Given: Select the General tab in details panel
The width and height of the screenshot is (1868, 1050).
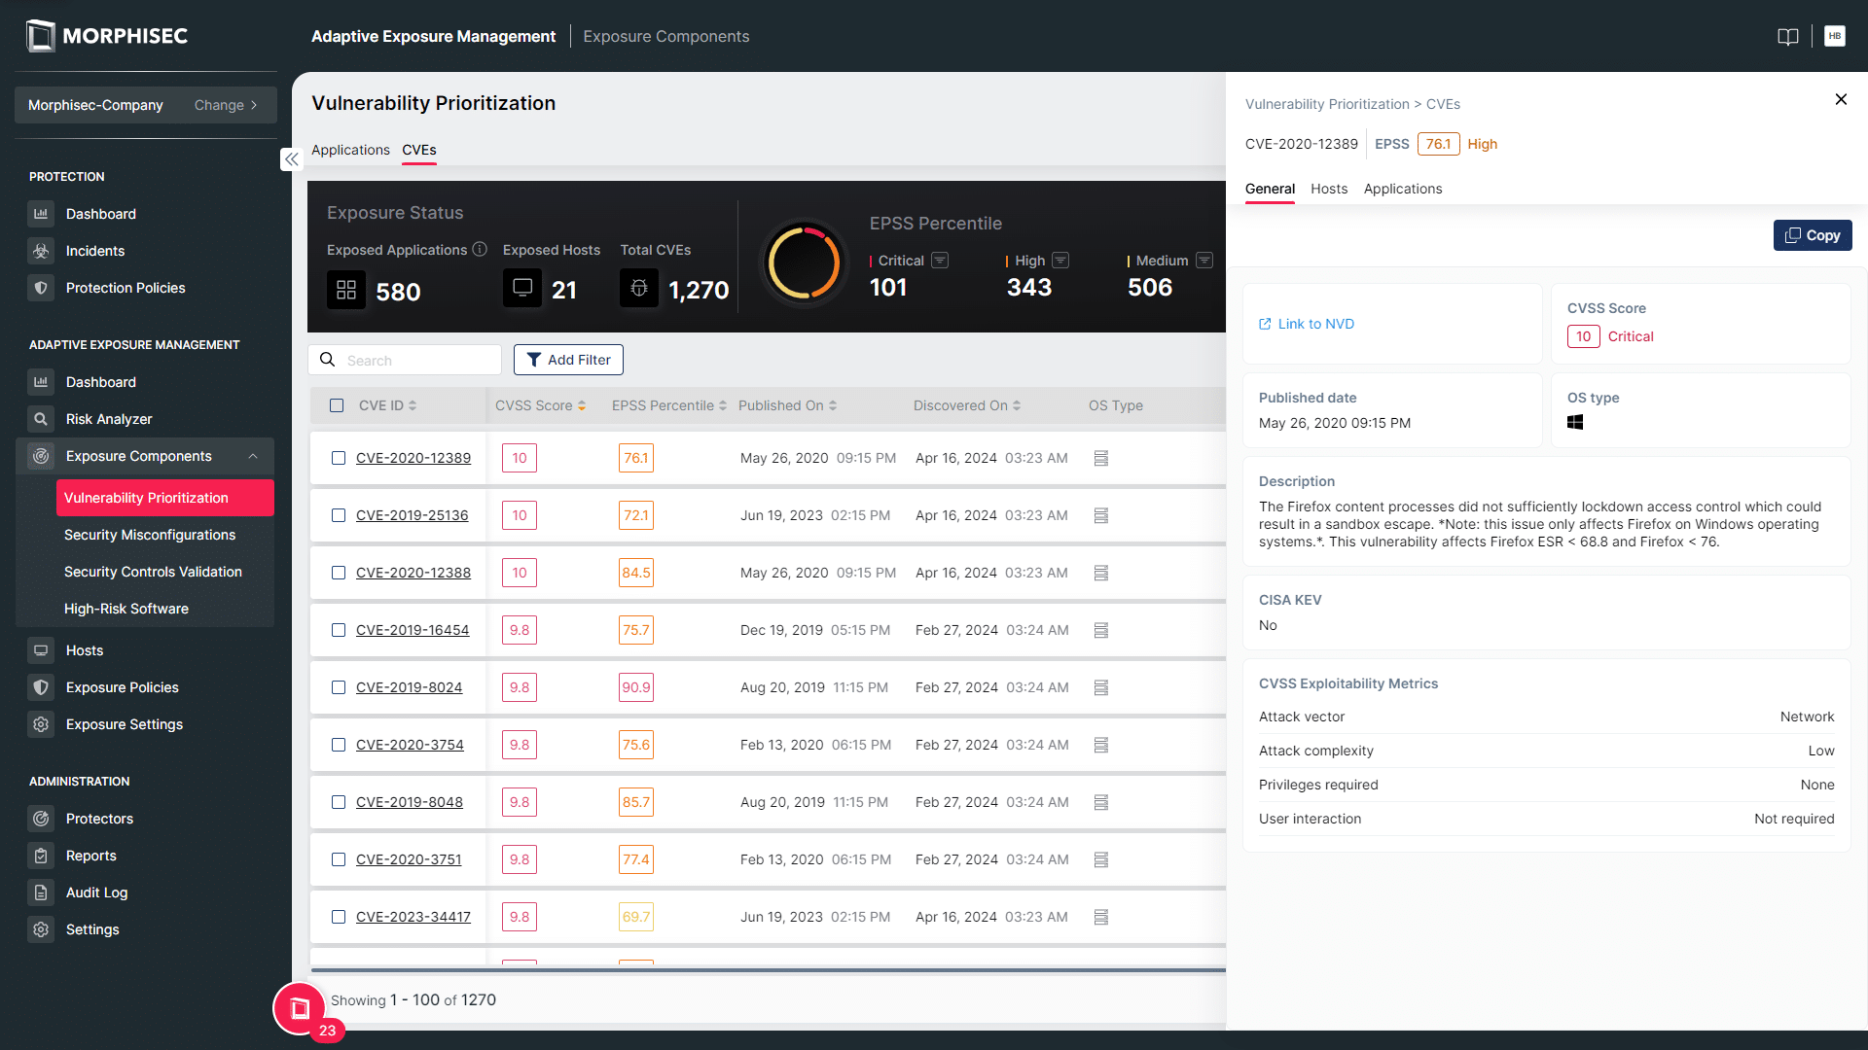Looking at the screenshot, I should (x=1270, y=189).
